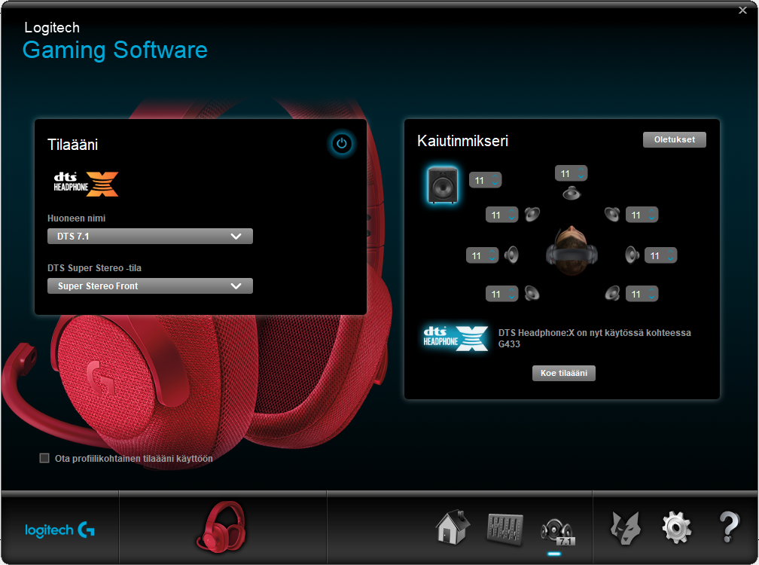Click the side left speaker icon
Image resolution: width=759 pixels, height=565 pixels.
[x=512, y=255]
